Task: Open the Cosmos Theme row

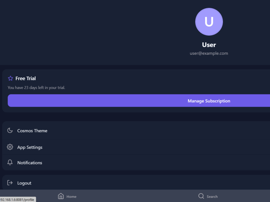Action: coord(136,131)
